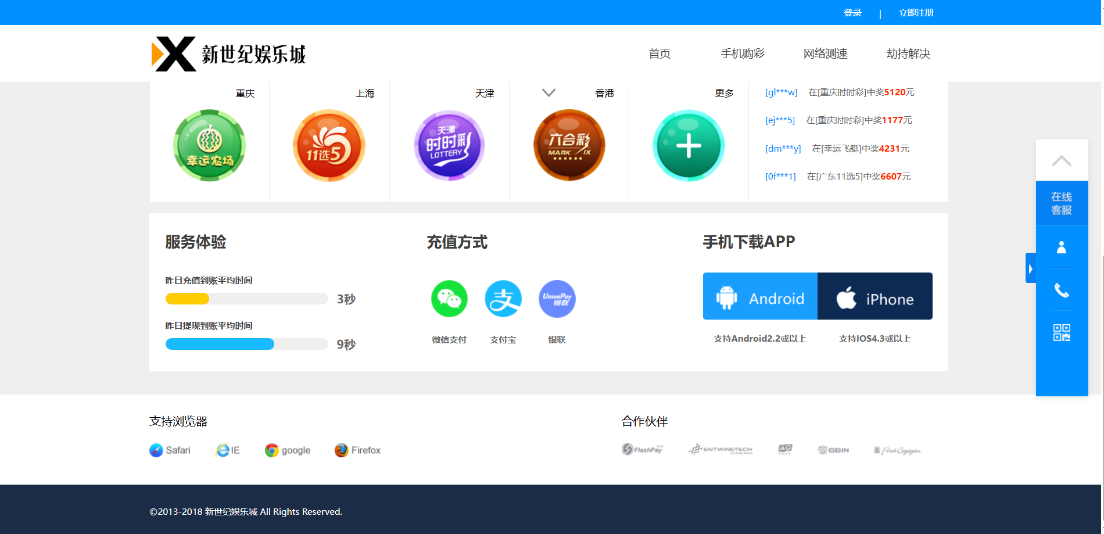Click the 昨日提现到账平均时间 label
This screenshot has height=534, width=1104.
point(209,325)
